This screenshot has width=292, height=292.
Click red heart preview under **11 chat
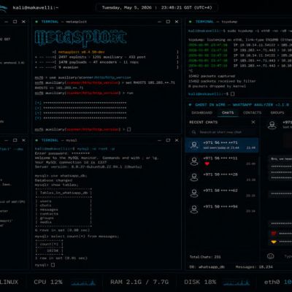[x=207, y=164]
